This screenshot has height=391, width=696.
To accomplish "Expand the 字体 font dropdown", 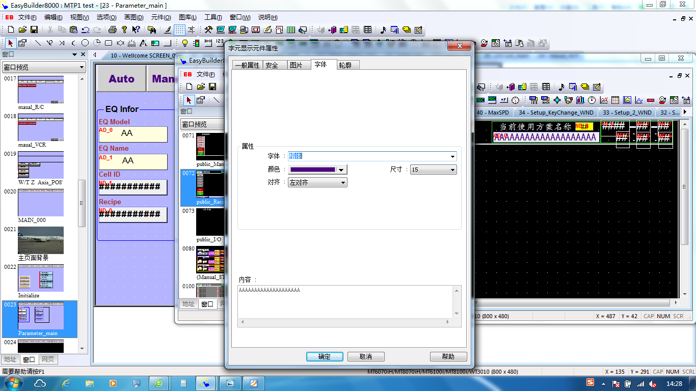I will [452, 157].
